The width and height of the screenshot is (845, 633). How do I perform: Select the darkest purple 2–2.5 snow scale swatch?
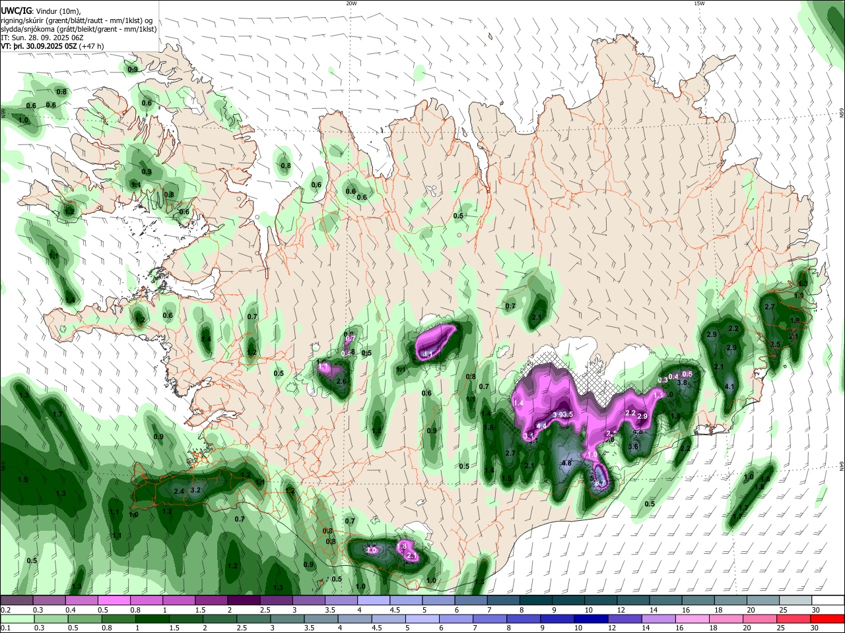click(x=244, y=601)
